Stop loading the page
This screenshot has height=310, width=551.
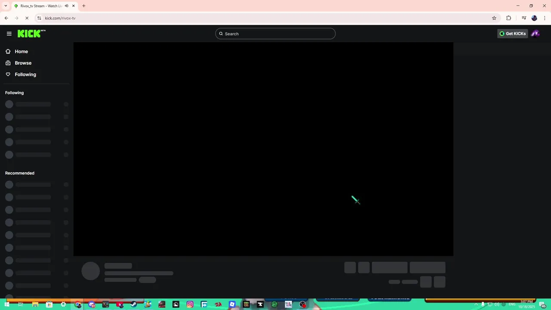point(27,18)
